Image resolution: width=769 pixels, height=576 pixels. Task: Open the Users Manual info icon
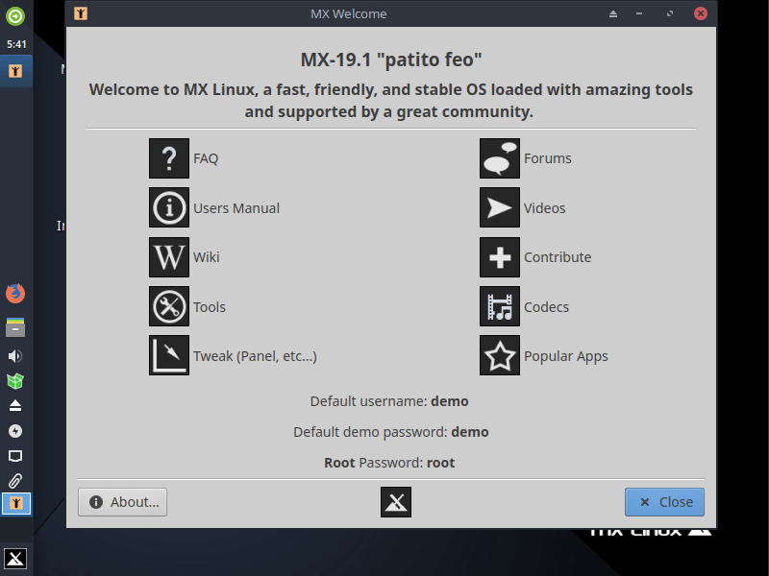169,207
